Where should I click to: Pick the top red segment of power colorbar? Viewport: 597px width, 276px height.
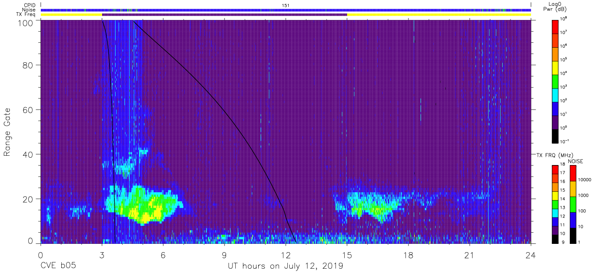555,26
